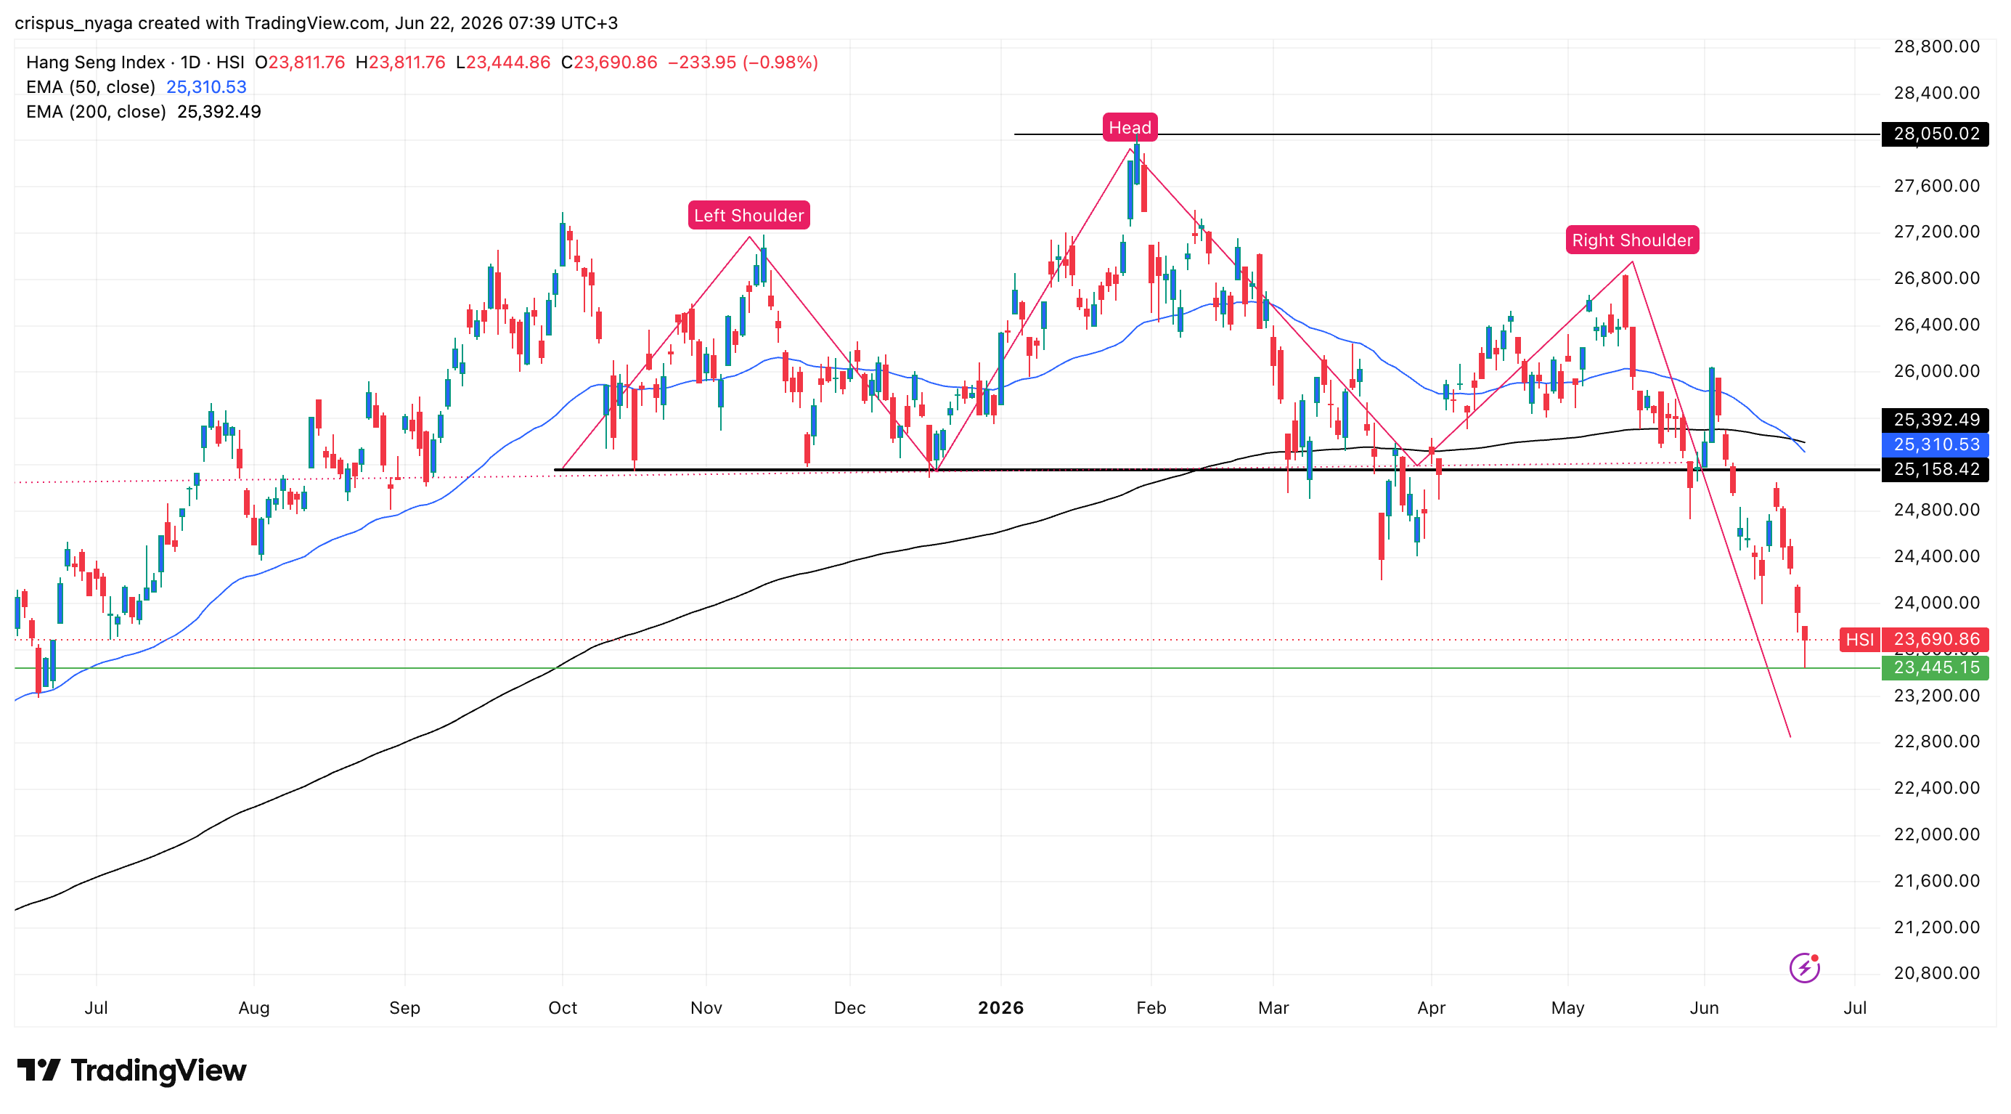Screen dimensions: 2011x1114
Task: Click the Dec label on time axis
Action: click(x=849, y=1008)
